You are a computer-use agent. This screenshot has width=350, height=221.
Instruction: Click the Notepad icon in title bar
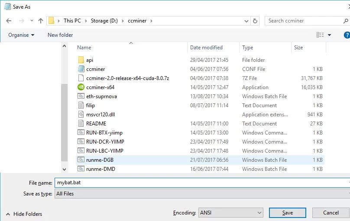click(8, 6)
